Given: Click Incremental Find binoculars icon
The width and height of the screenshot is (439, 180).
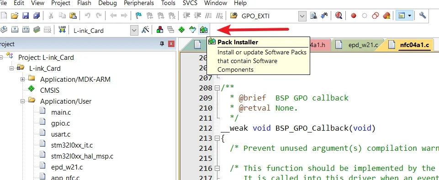Looking at the screenshot, I should pos(324,16).
